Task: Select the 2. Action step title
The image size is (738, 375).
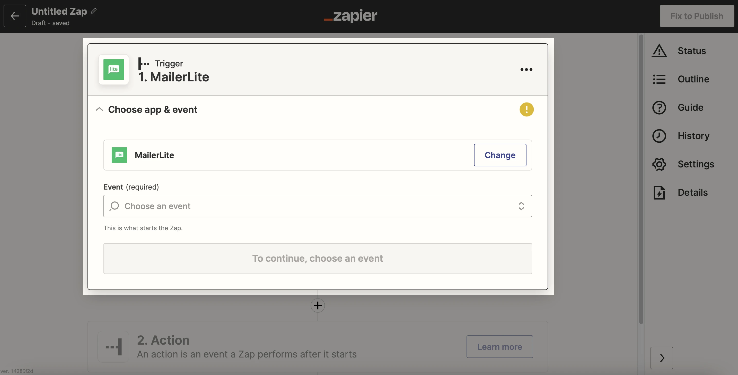Action: point(163,340)
